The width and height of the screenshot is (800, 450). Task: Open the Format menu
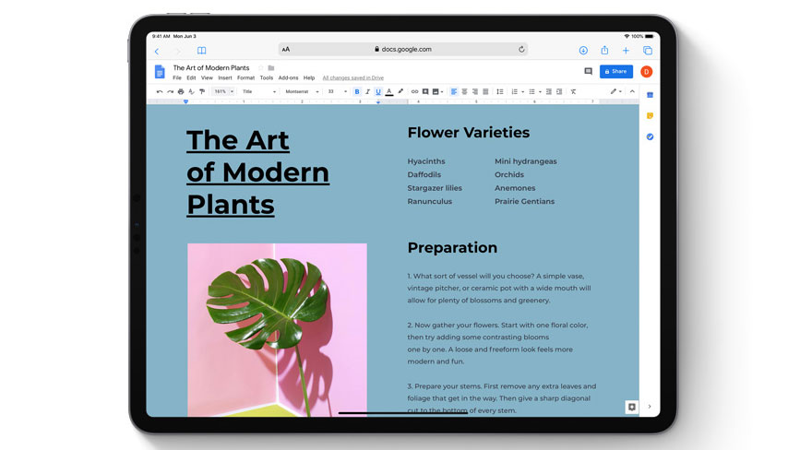(x=245, y=78)
